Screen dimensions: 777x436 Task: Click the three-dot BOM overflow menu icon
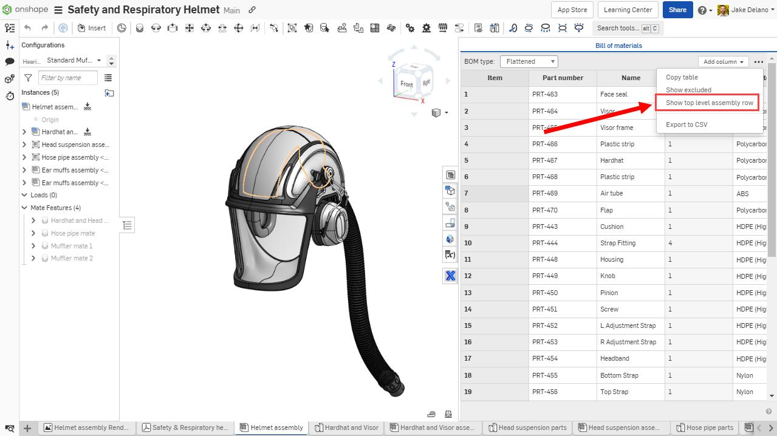758,61
